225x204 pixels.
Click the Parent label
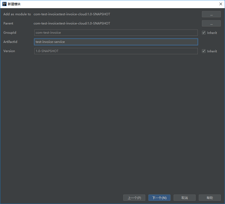pos(8,23)
